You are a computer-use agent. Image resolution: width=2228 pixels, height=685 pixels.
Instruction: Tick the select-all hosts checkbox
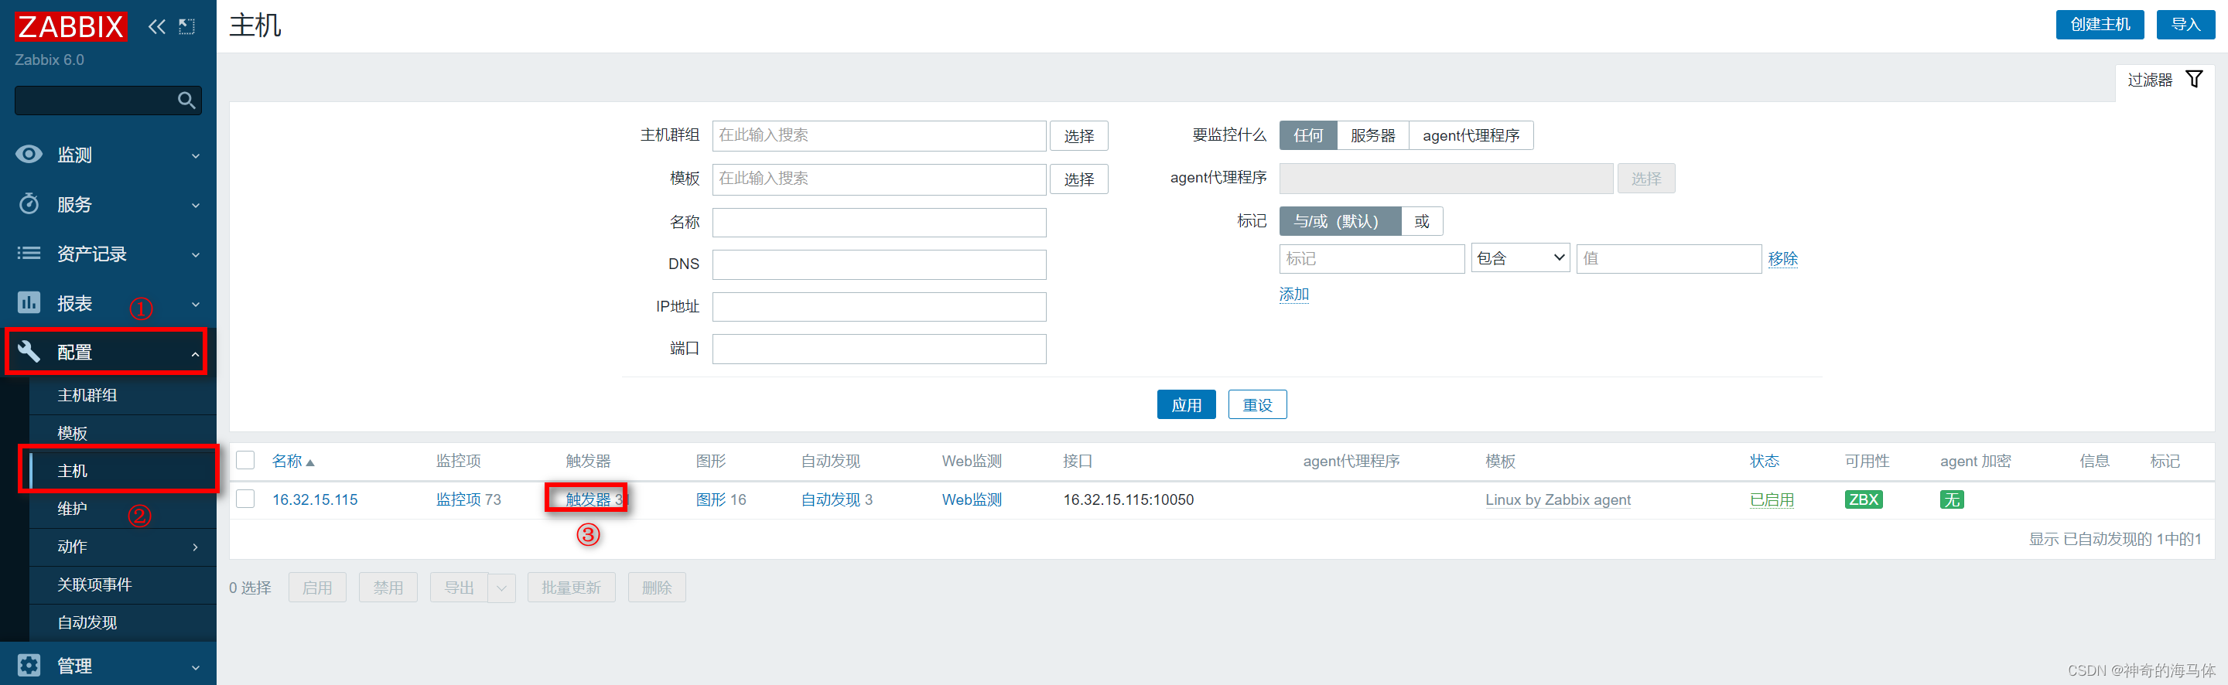click(246, 460)
